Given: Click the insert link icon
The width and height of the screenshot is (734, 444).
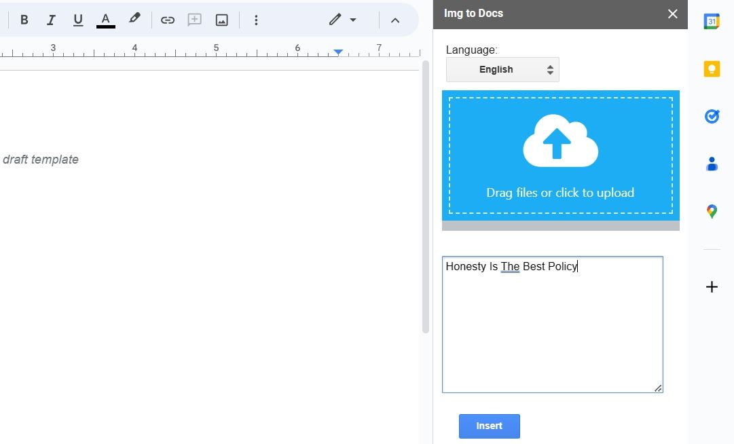Looking at the screenshot, I should click(x=167, y=20).
